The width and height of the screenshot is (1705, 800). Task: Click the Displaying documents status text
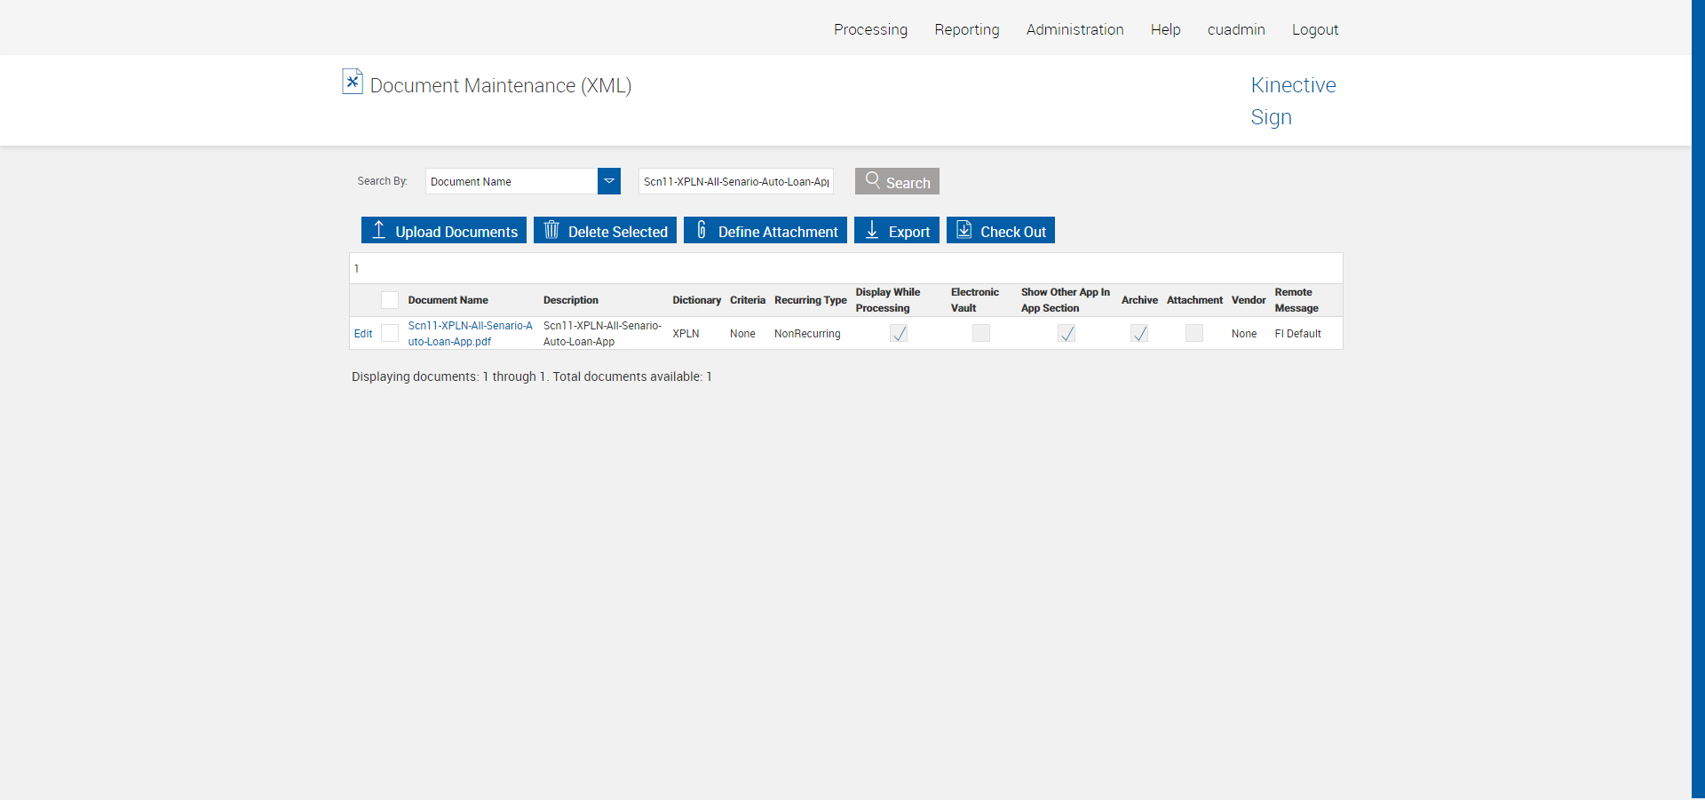click(532, 376)
